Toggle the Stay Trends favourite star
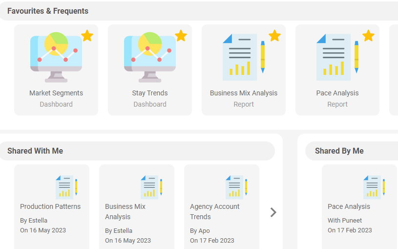This screenshot has width=398, height=249. [x=181, y=36]
